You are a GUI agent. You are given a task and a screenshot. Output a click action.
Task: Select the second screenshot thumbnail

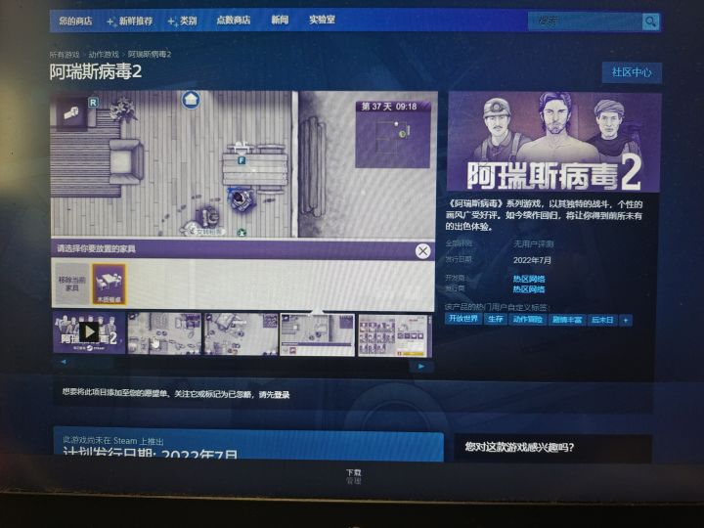point(164,333)
